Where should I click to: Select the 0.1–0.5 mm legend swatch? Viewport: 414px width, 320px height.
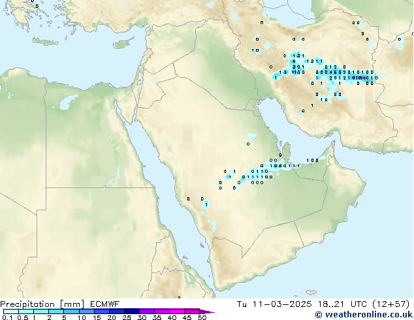[x=11, y=312]
